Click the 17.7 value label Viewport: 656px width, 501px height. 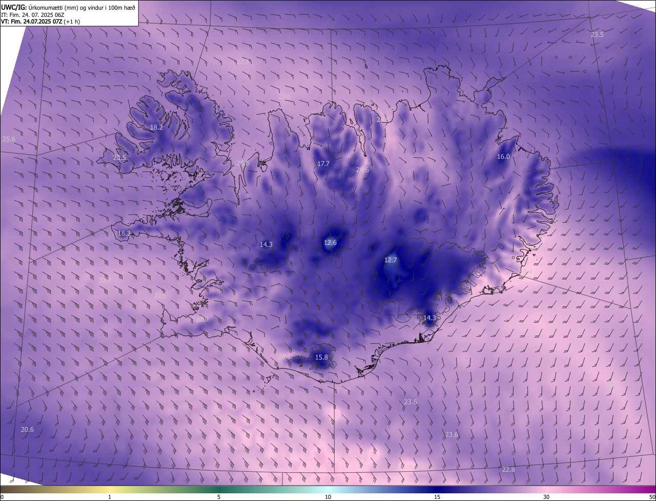click(x=323, y=164)
